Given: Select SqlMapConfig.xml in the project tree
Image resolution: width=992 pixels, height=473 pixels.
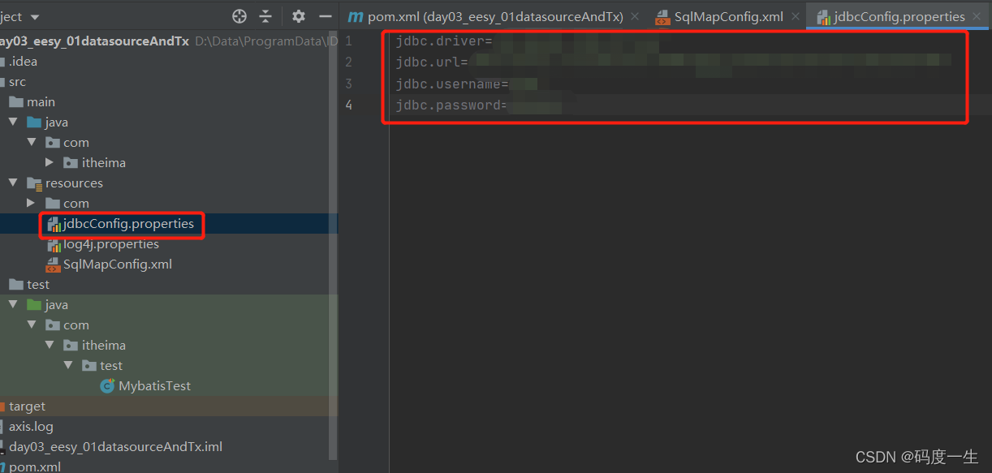Looking at the screenshot, I should tap(118, 264).
